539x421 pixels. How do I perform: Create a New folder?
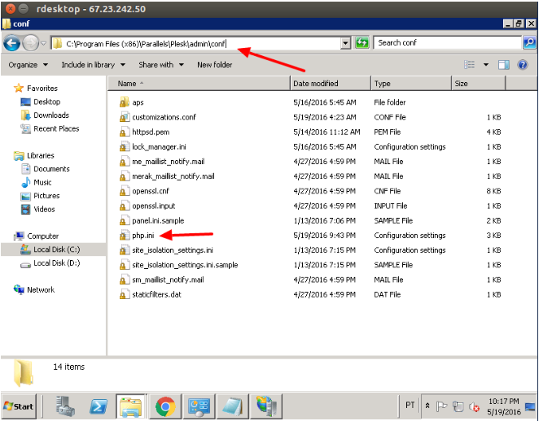214,65
